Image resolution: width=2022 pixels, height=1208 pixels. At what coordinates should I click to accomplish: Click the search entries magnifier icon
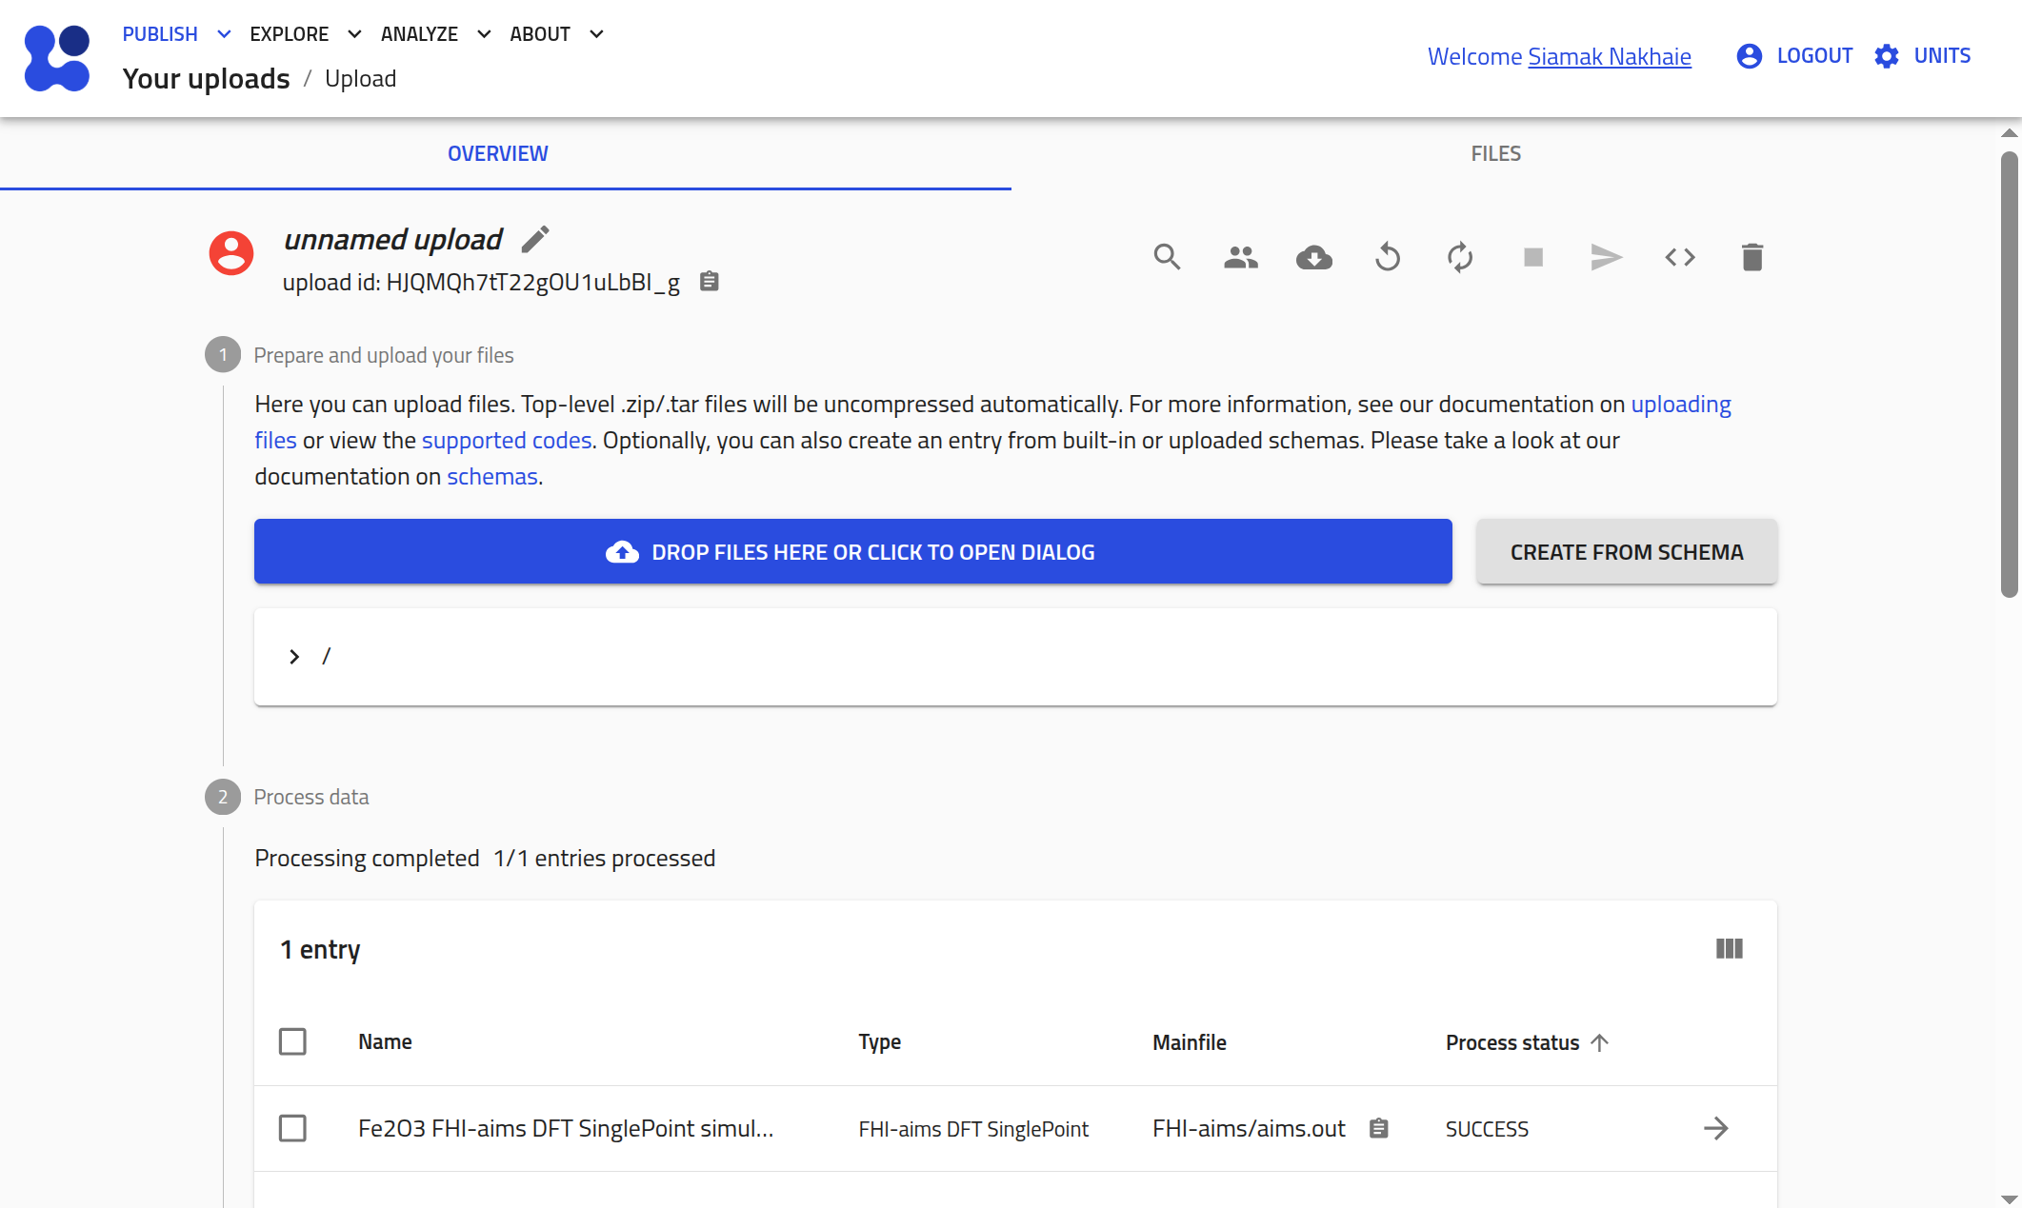pyautogui.click(x=1167, y=257)
